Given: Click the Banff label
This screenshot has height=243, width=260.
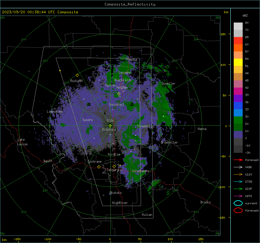Looking at the screenshot, I should [48, 161].
